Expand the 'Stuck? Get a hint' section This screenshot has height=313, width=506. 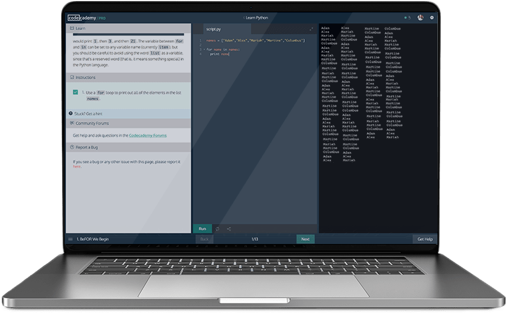90,113
